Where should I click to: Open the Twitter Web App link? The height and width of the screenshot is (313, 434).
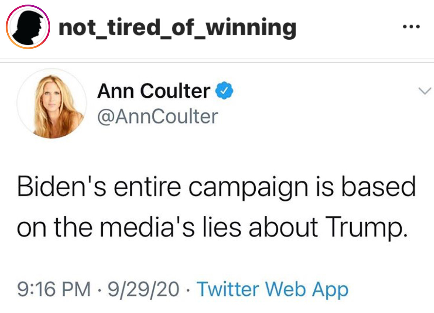pos(273,290)
